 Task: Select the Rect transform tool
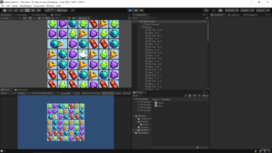[27, 10]
